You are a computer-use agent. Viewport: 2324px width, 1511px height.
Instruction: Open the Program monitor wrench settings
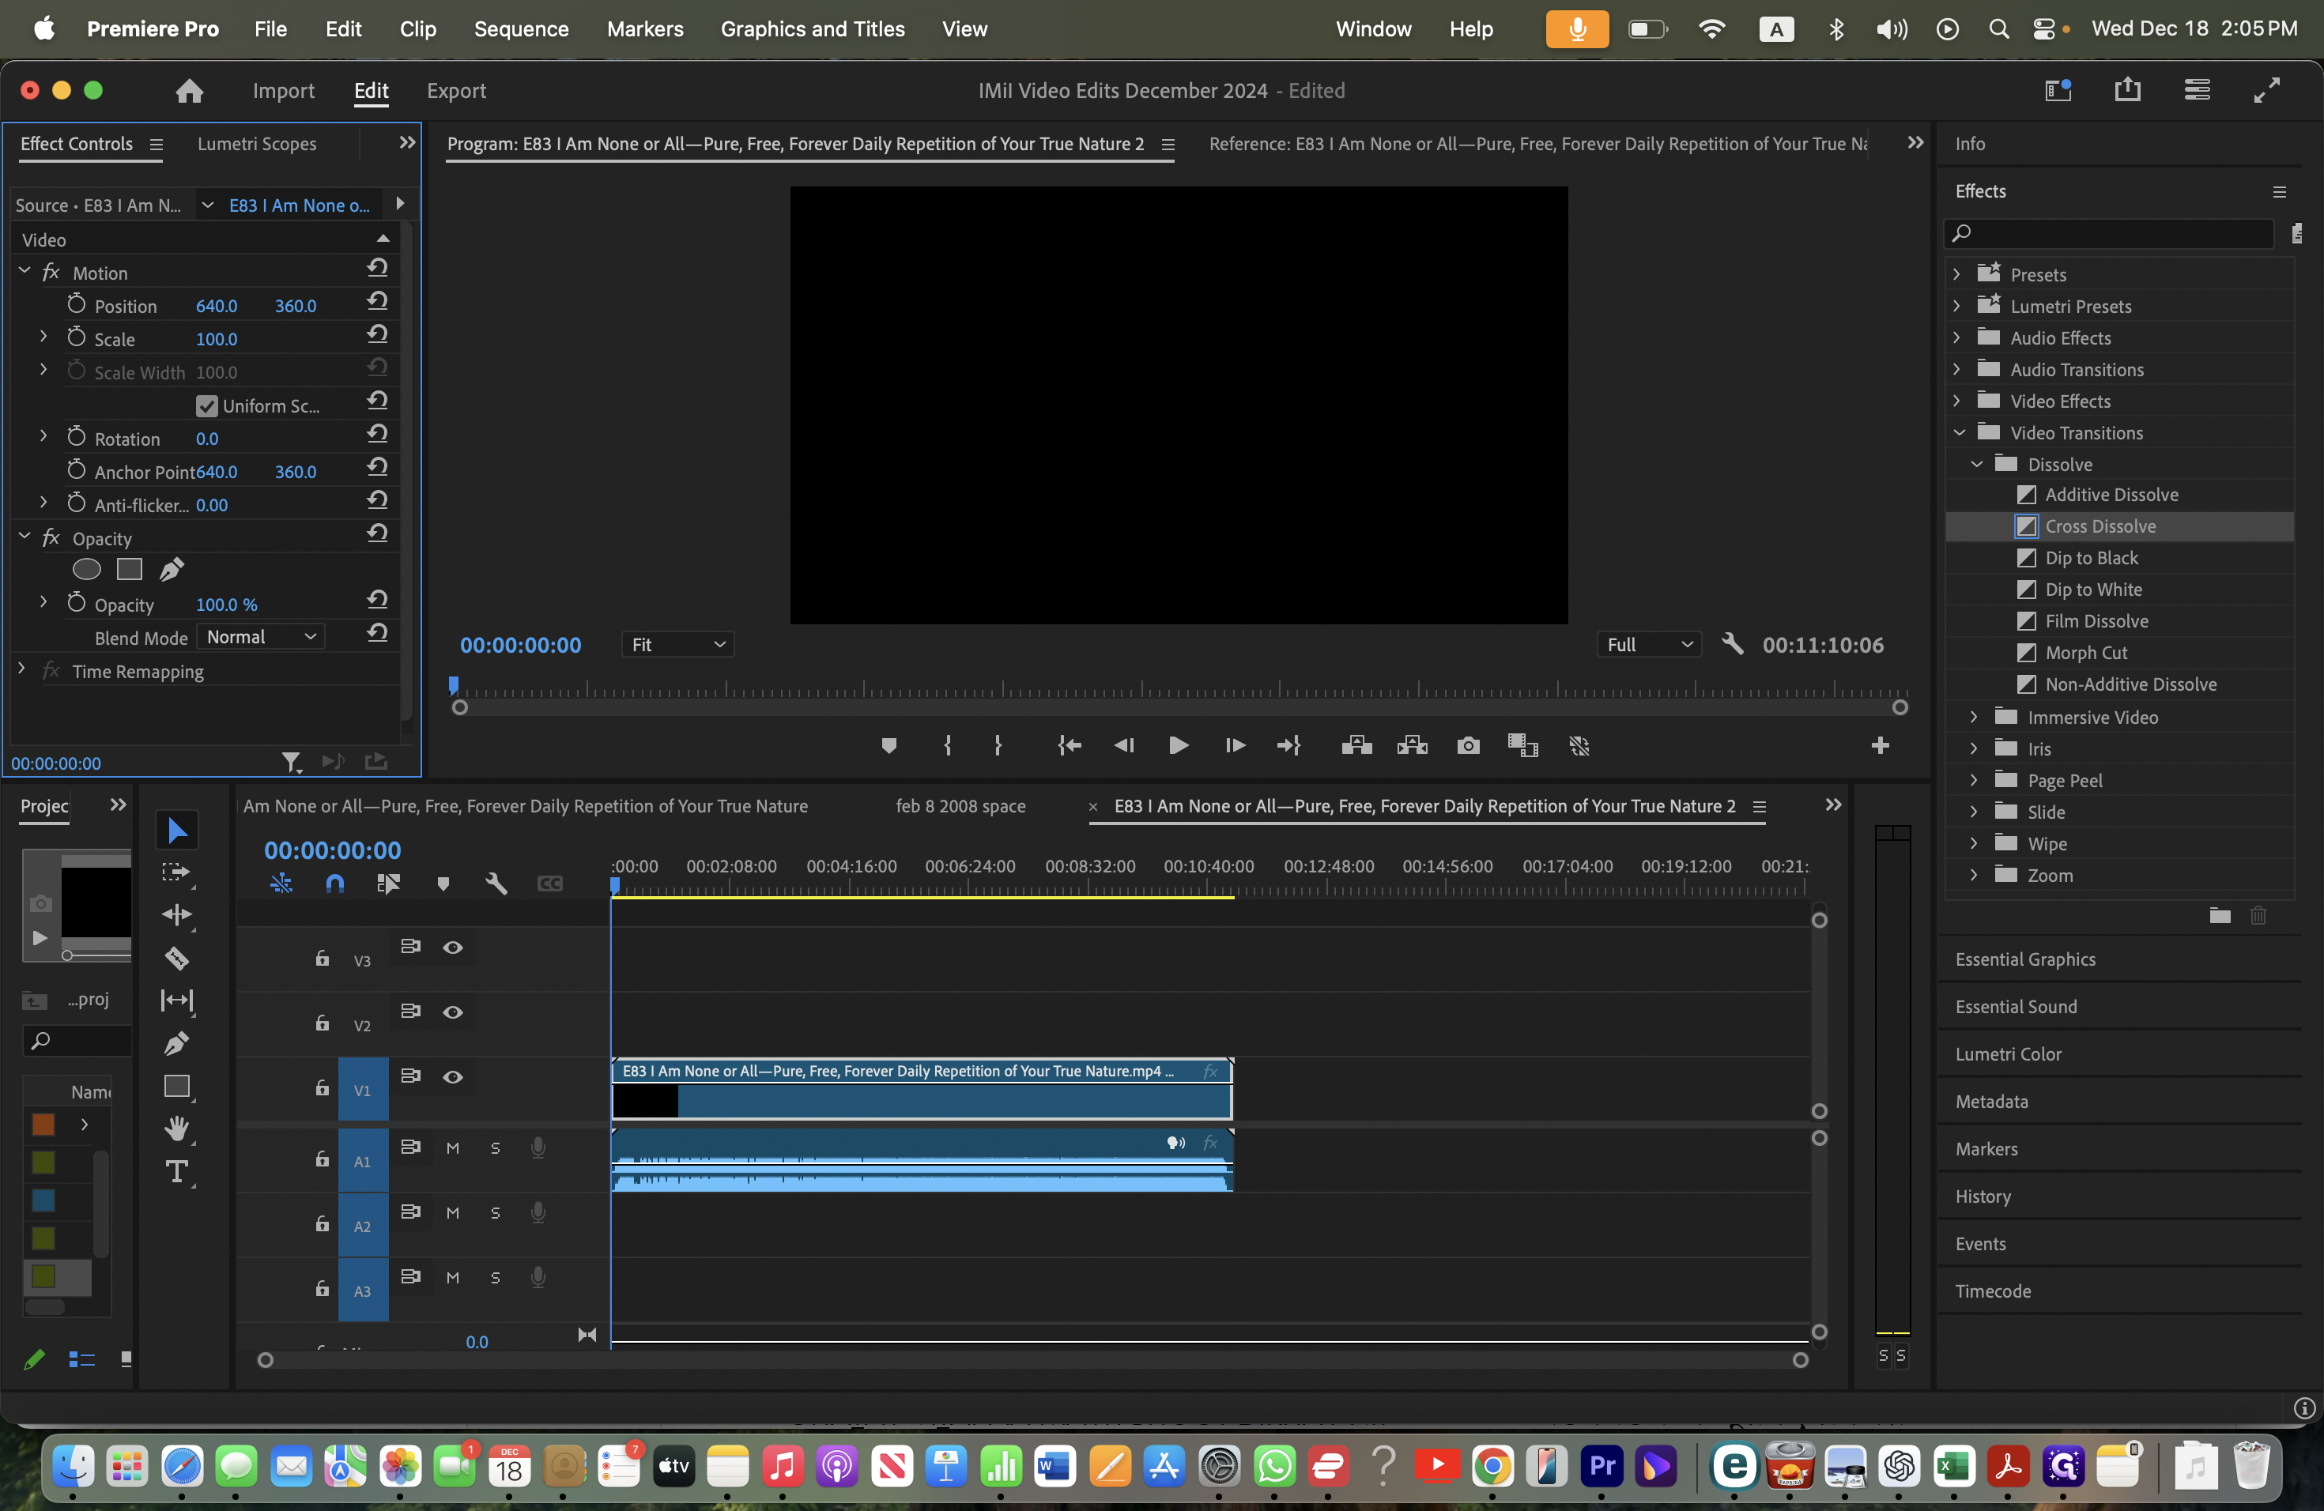[1732, 644]
